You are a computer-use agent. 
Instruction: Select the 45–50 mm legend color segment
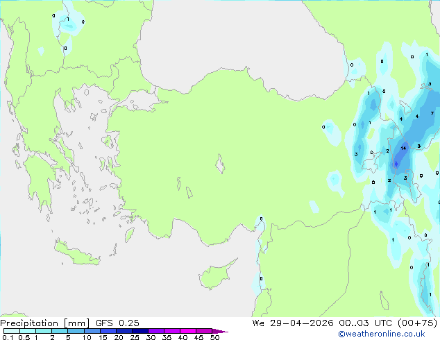[204, 331]
